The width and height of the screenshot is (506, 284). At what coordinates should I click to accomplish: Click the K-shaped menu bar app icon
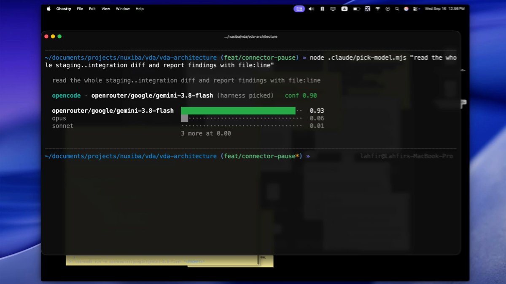pyautogui.click(x=367, y=9)
